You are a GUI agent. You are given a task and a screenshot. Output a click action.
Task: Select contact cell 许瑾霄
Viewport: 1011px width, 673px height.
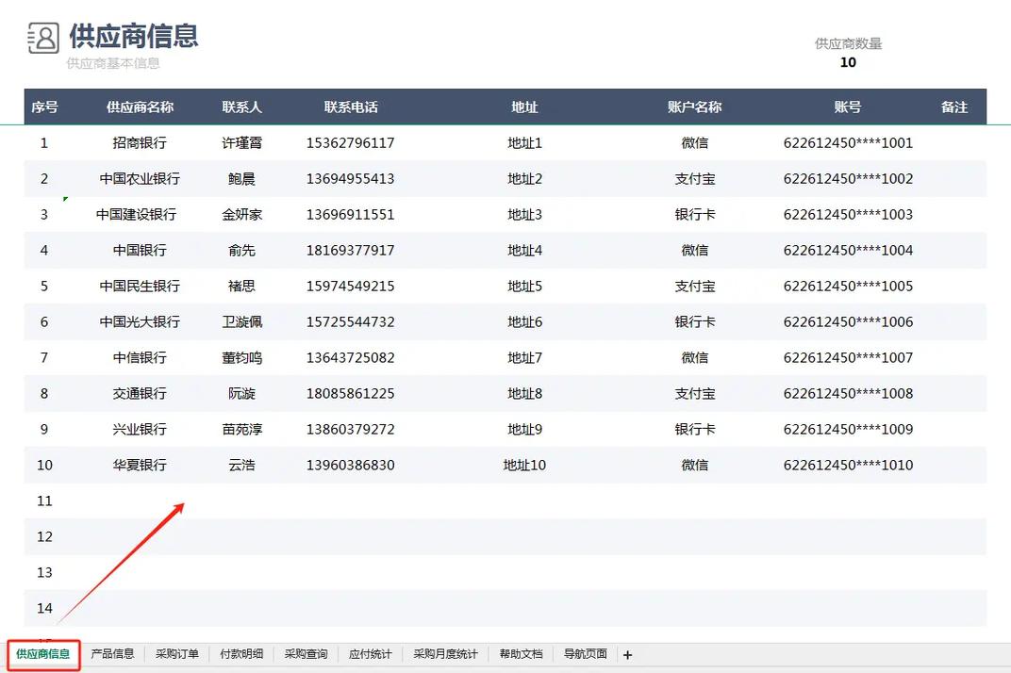point(241,143)
